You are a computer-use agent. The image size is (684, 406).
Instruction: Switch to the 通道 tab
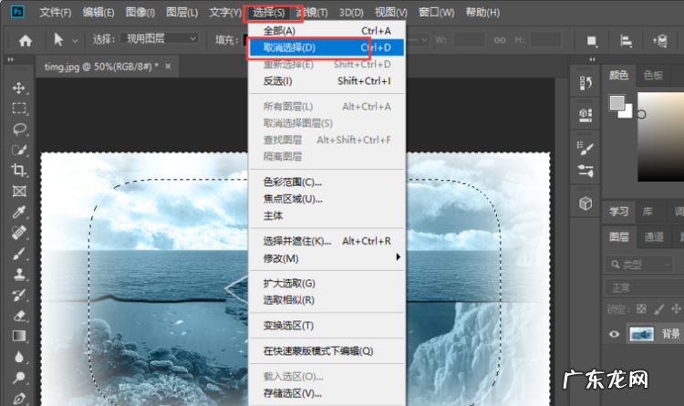[x=654, y=237]
